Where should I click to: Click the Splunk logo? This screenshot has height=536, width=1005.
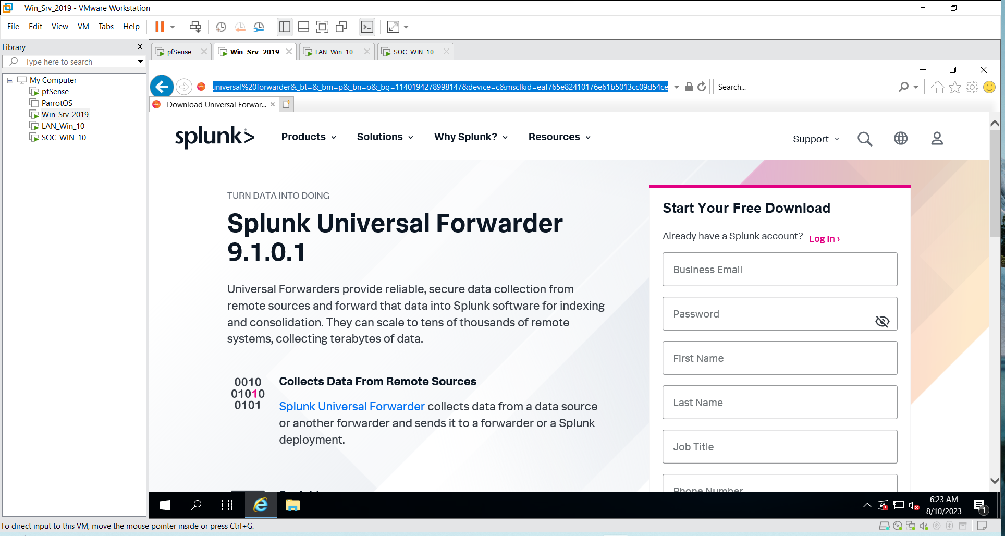point(215,137)
